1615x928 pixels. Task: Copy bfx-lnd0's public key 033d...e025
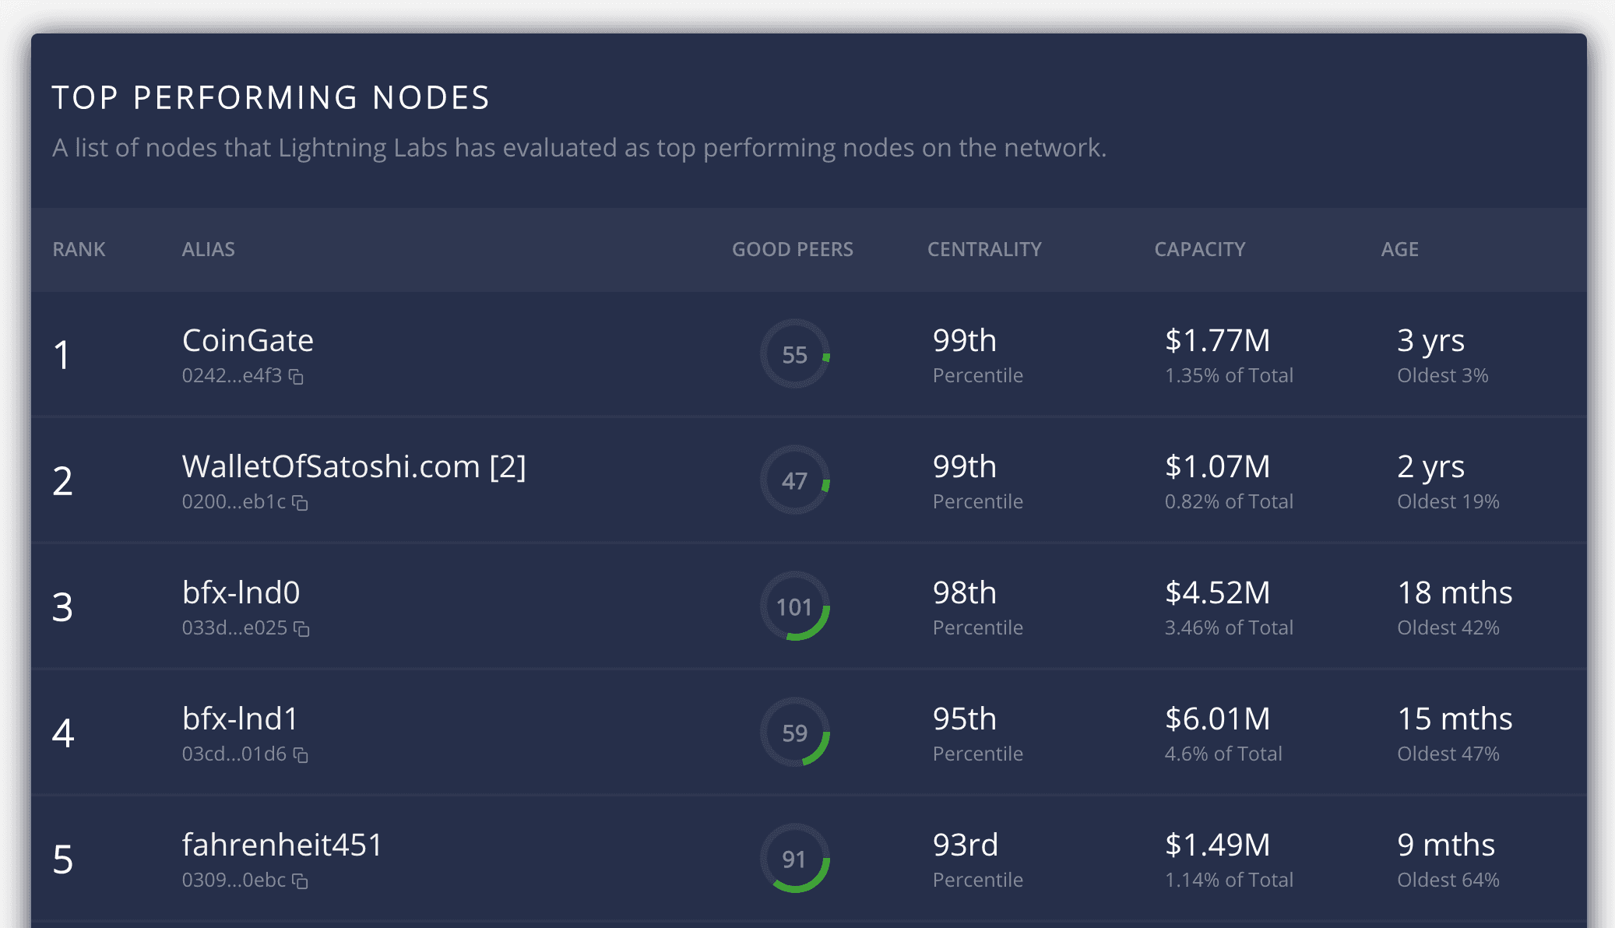tap(304, 630)
